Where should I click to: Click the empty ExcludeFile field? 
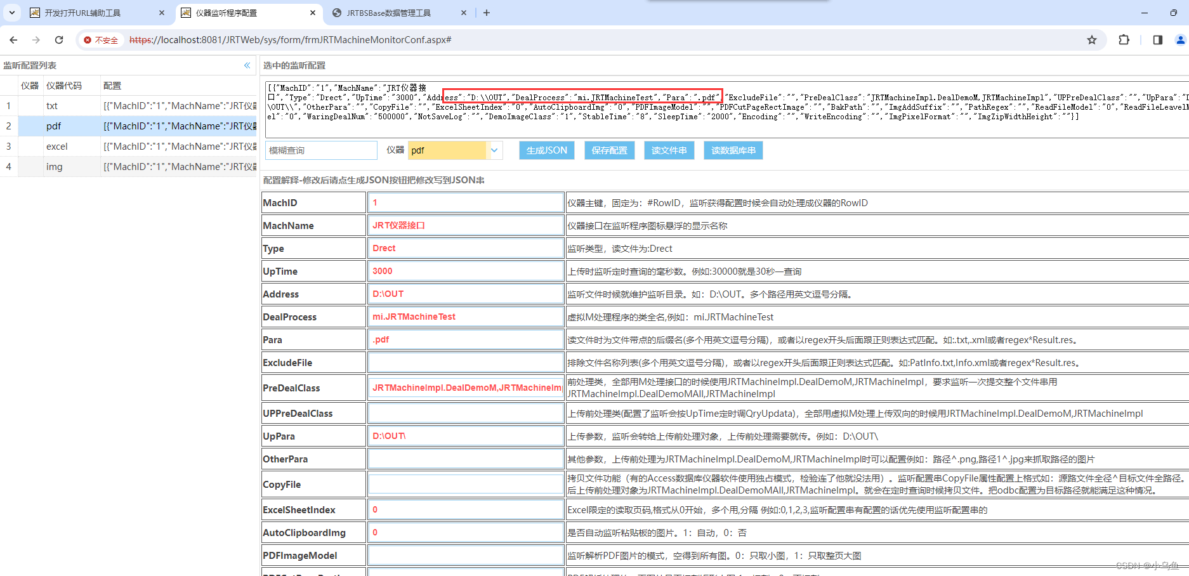click(x=466, y=362)
